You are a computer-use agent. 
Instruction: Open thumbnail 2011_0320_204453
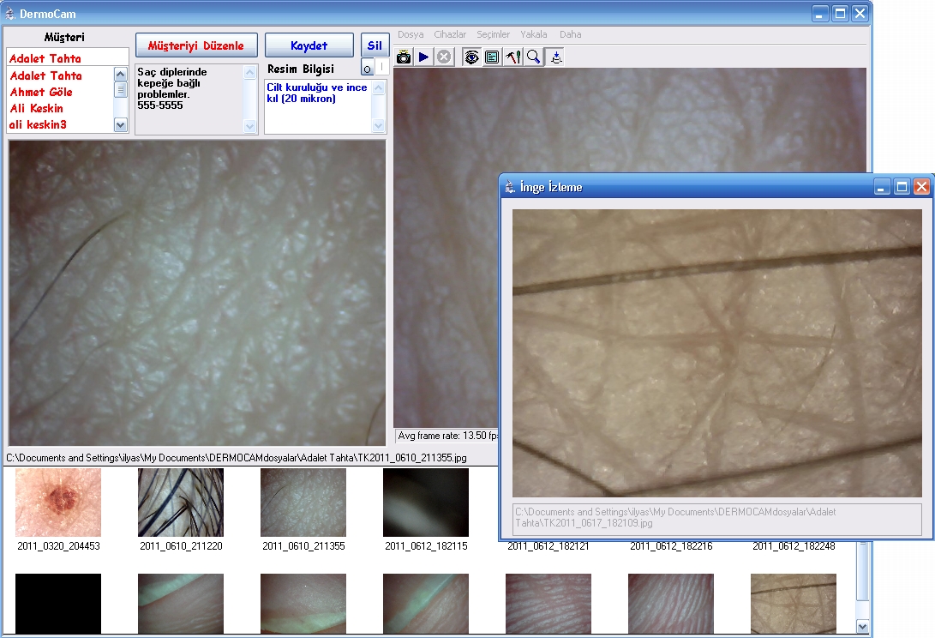pyautogui.click(x=58, y=503)
